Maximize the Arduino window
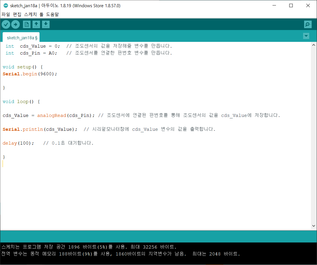 [x=291, y=5]
